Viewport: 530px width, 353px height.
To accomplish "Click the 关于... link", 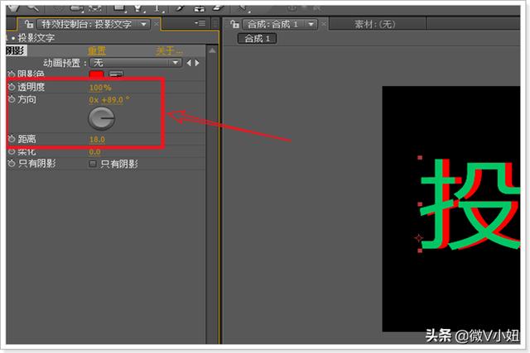I will pyautogui.click(x=169, y=51).
